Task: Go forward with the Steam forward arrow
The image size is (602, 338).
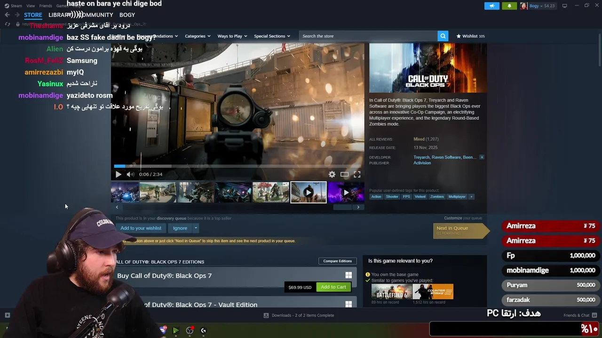Action: coord(17,15)
